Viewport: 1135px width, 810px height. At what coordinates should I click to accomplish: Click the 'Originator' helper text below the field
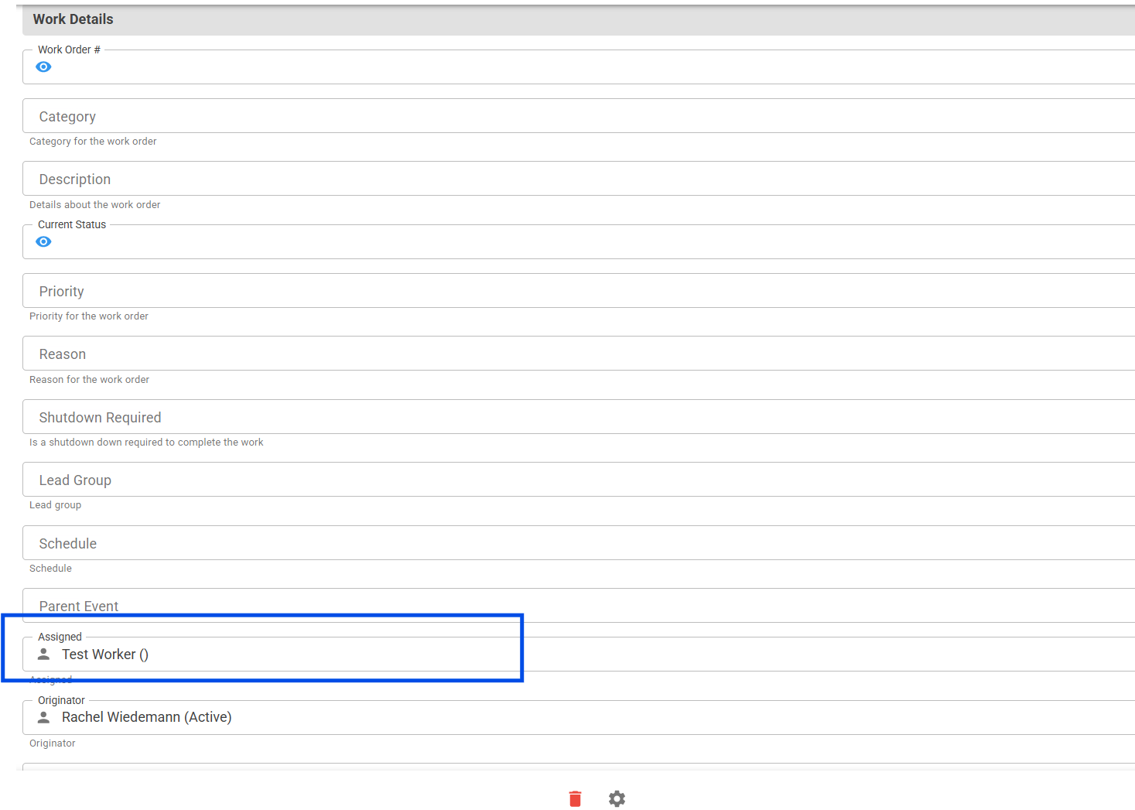click(53, 743)
